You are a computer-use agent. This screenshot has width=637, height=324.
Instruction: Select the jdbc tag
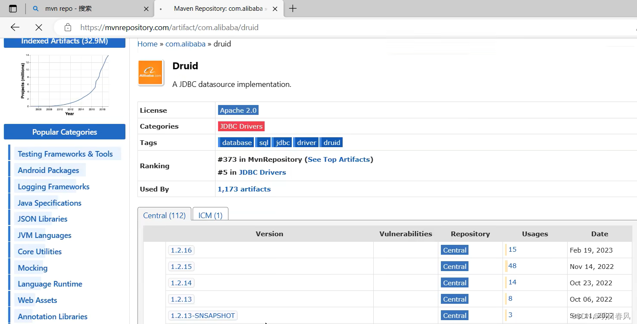click(x=282, y=142)
